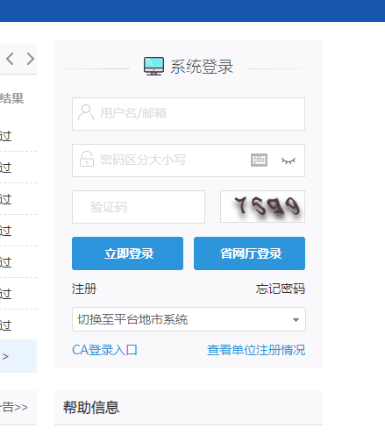Image resolution: width=385 pixels, height=435 pixels.
Task: Click the monitor icon beside 系统登录
Action: tap(153, 67)
